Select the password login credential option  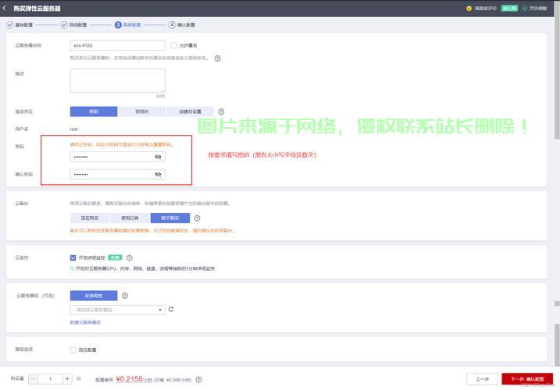(94, 112)
